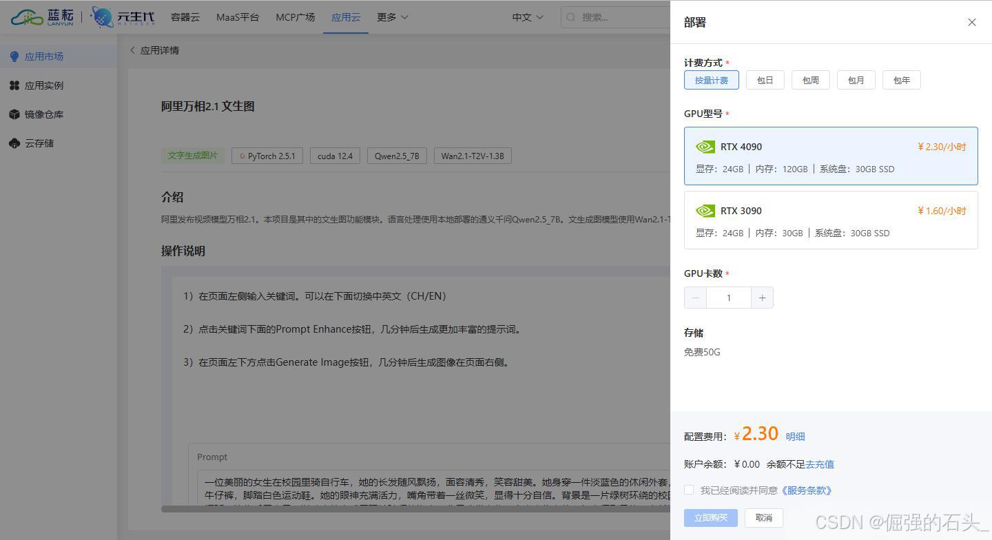Click the GPU card count field
992x540 pixels.
pos(729,298)
